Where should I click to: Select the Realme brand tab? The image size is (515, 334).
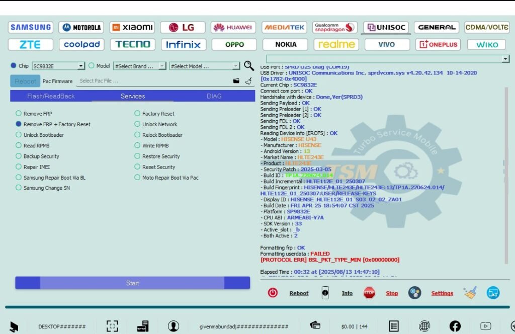(x=336, y=44)
